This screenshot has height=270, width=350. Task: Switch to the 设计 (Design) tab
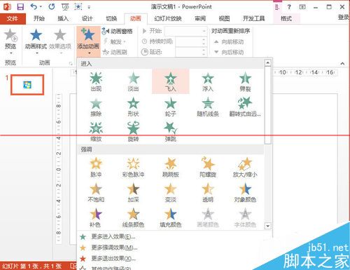(87, 18)
